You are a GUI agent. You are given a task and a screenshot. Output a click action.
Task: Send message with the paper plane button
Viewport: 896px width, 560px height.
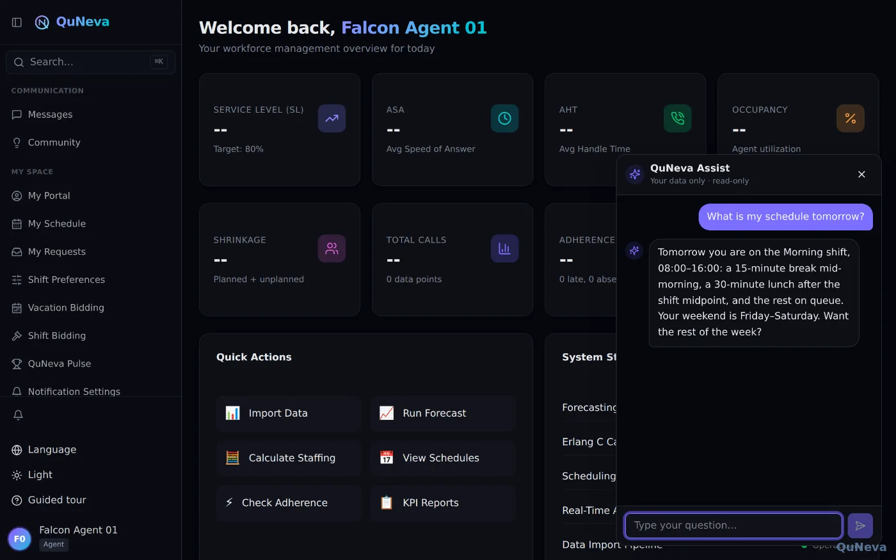pyautogui.click(x=860, y=525)
